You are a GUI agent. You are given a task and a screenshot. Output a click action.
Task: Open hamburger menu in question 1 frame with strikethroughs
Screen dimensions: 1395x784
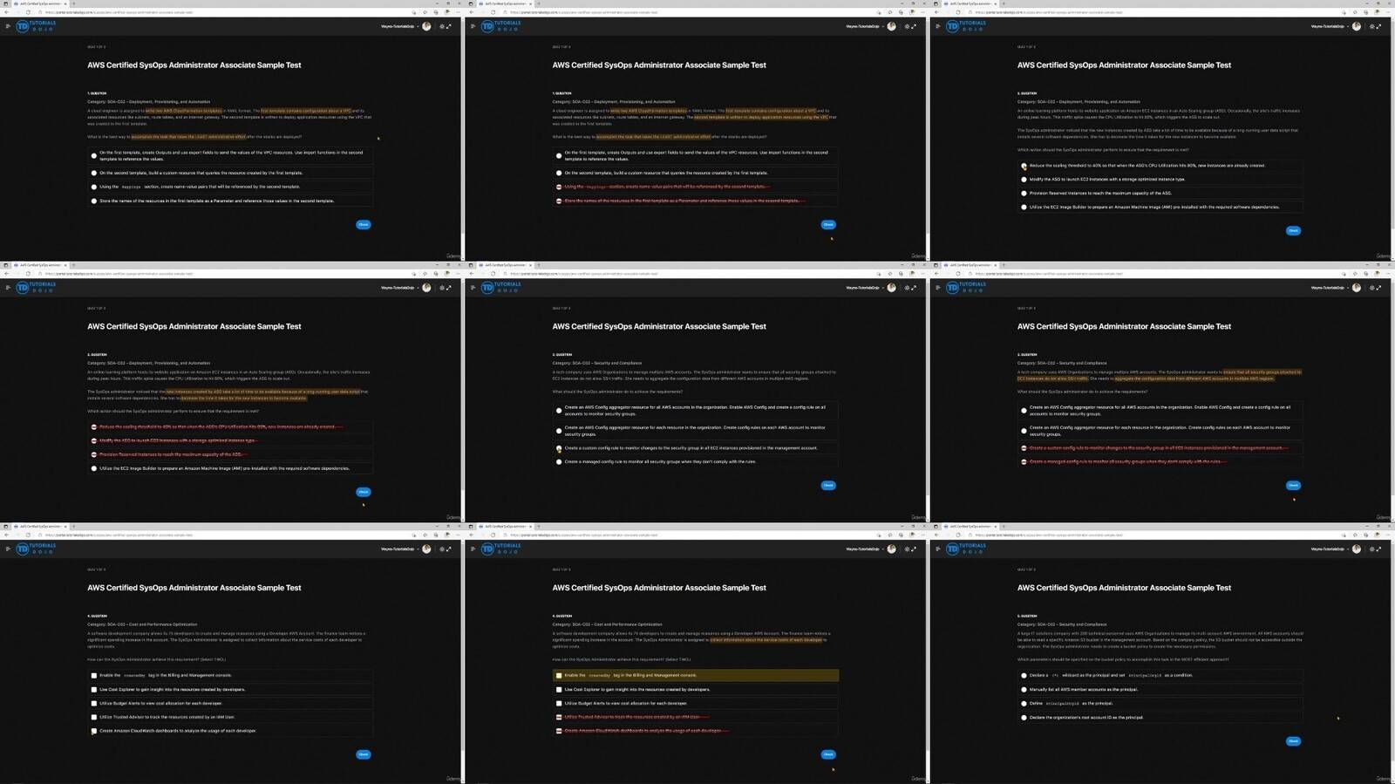(473, 26)
